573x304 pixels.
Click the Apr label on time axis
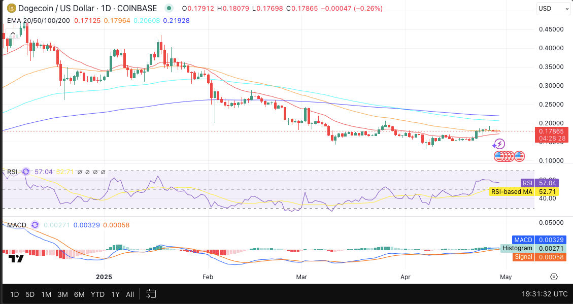click(406, 277)
